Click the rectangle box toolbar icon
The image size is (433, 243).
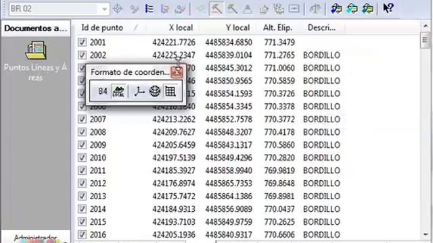pos(294,9)
